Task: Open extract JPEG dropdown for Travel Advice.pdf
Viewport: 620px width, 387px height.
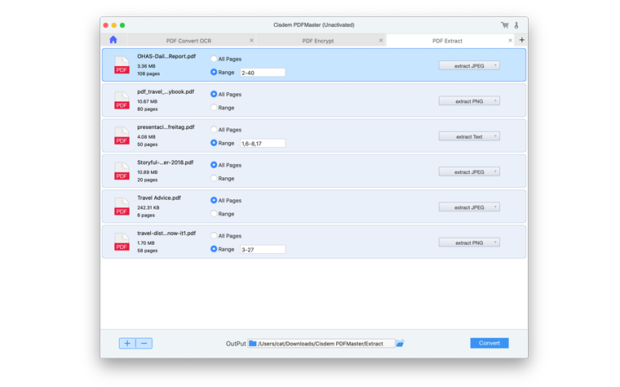Action: [469, 207]
